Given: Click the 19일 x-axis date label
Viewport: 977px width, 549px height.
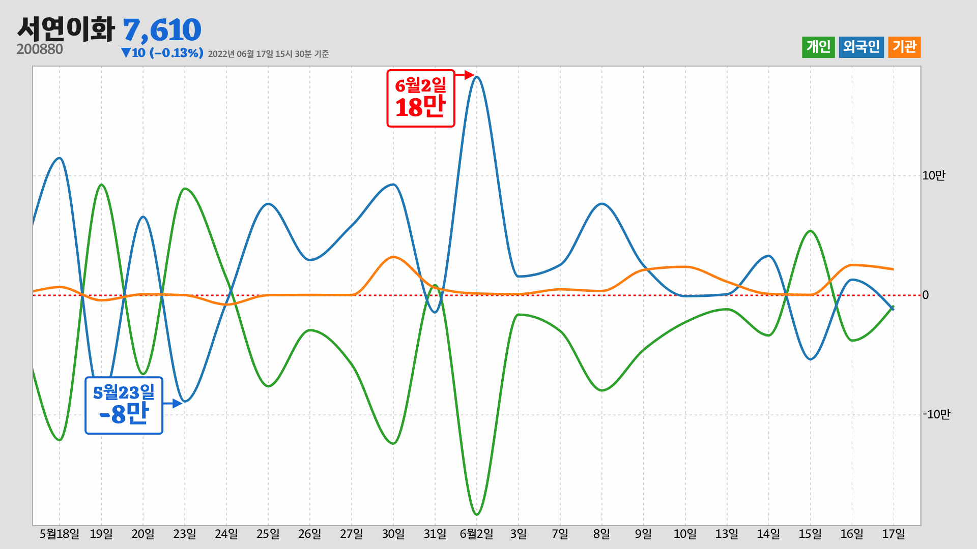Looking at the screenshot, I should coord(101,534).
